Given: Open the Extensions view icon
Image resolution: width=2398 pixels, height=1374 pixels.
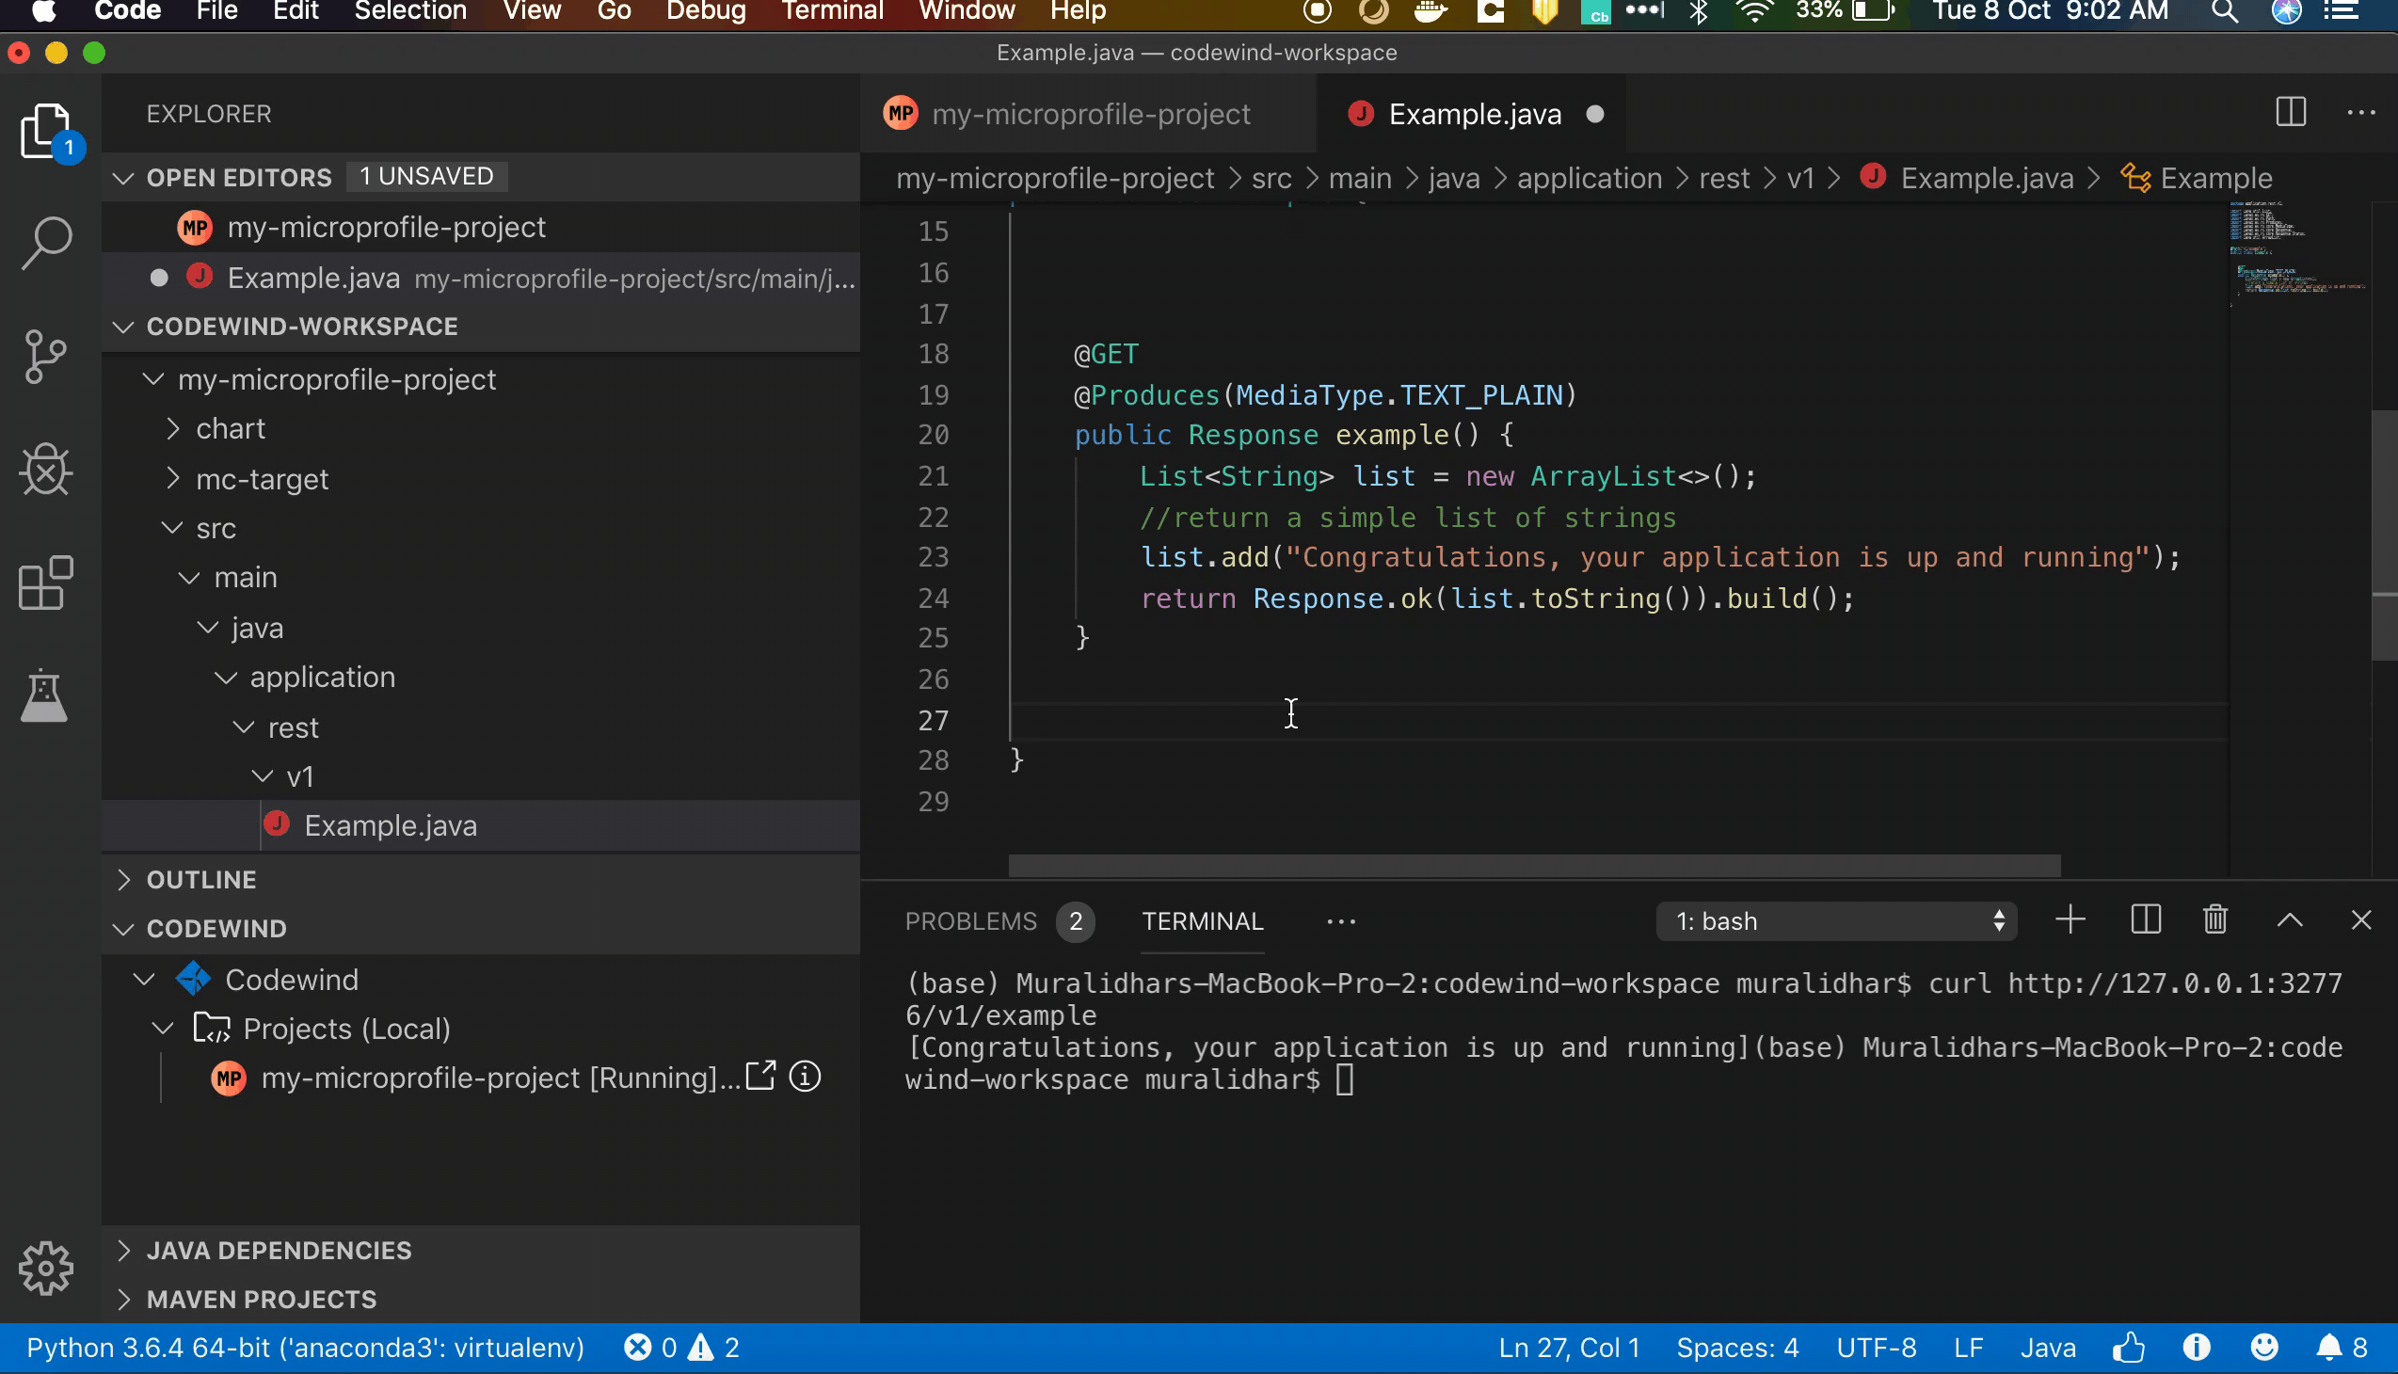Looking at the screenshot, I should (45, 583).
